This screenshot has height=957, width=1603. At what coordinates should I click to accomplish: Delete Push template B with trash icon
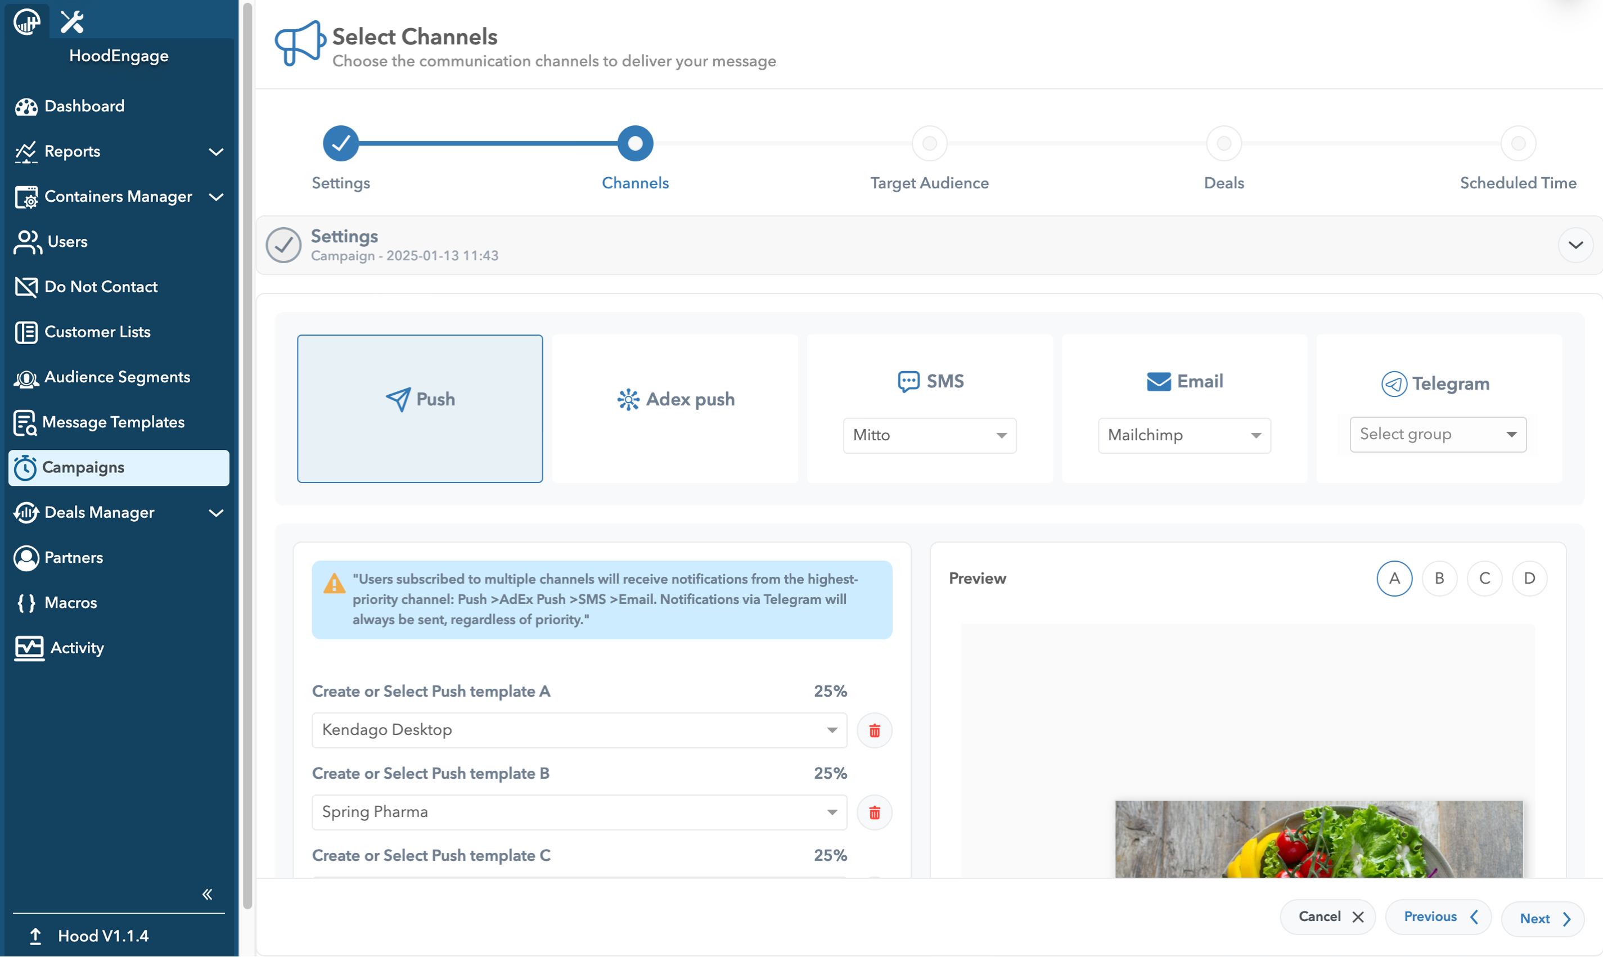point(874,812)
